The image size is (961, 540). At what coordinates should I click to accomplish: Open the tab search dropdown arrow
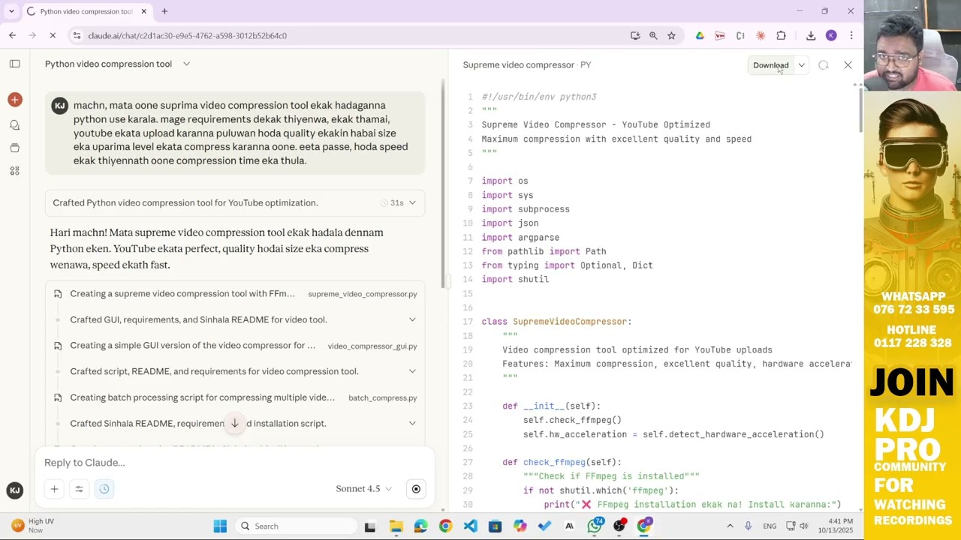(x=11, y=11)
